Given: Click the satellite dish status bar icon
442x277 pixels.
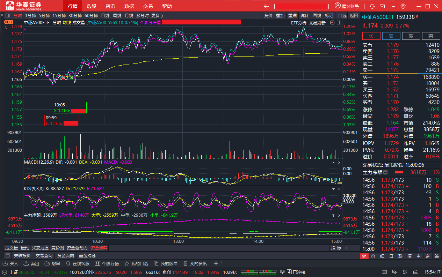Looking at the screenshot, I should tap(405, 272).
